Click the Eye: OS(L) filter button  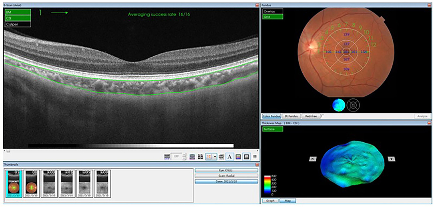point(227,170)
